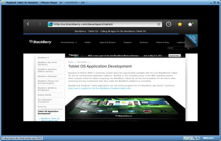221x141 pixels.
Task: Open BlackBerry Themes and Animated Graphics link
Action: pyautogui.click(x=48, y=82)
